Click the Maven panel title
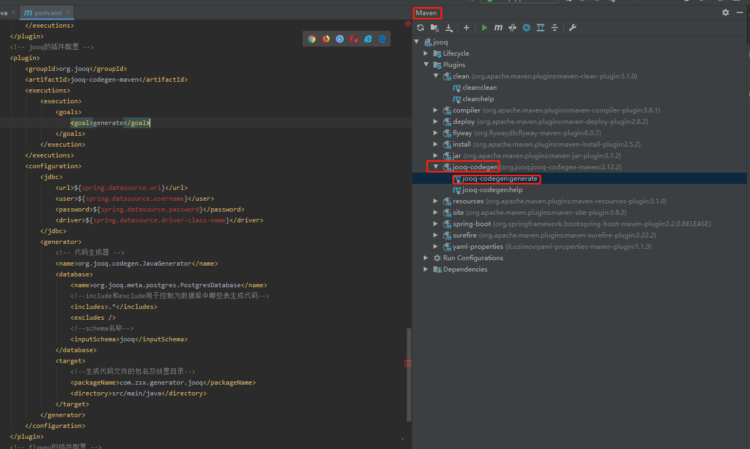This screenshot has height=449, width=750. (426, 12)
